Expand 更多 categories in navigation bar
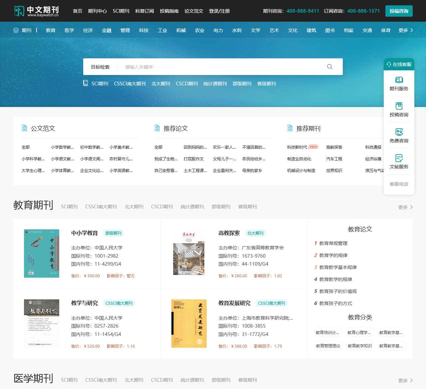 (x=406, y=30)
